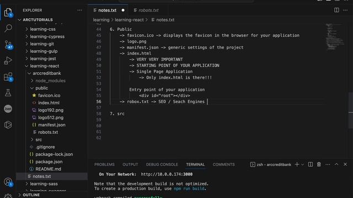Click the split editor right icon
Viewport: 353px width, 198px height.
pyautogui.click(x=336, y=10)
